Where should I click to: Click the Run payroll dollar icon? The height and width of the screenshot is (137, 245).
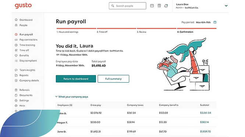(x=16, y=34)
